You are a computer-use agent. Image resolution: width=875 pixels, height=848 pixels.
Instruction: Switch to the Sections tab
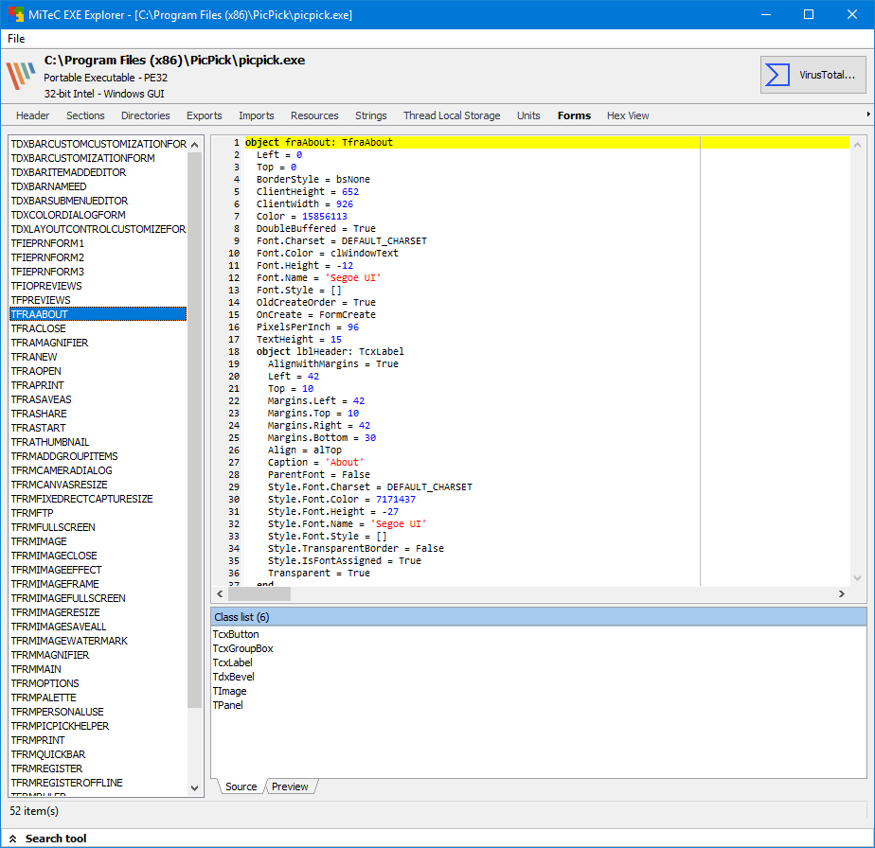[85, 115]
